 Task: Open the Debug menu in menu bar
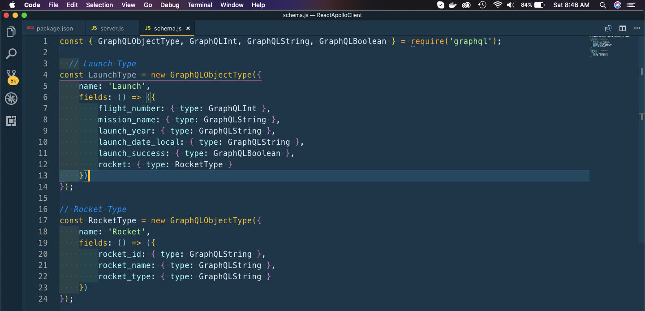click(170, 5)
